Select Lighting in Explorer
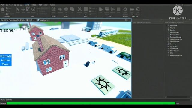This screenshot has height=108, width=192. click(x=173, y=30)
